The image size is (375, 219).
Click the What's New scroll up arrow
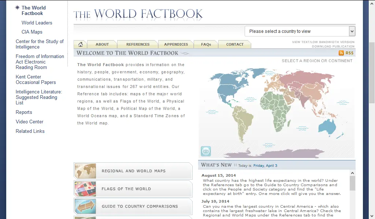coord(352,173)
